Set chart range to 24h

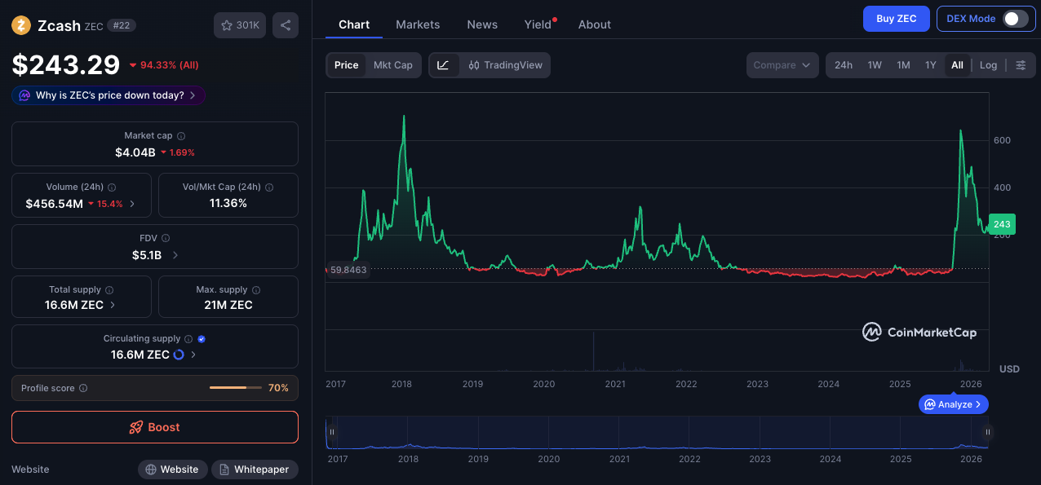pyautogui.click(x=844, y=65)
